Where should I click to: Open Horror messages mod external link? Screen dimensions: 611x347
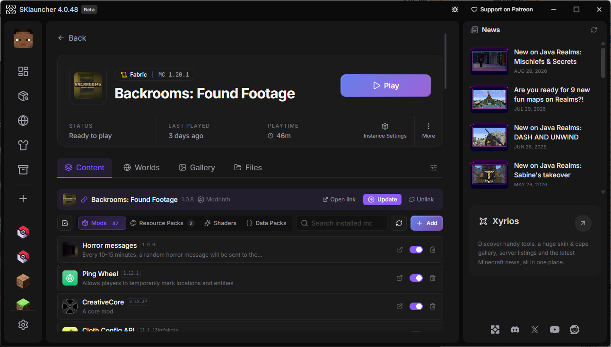coord(400,250)
